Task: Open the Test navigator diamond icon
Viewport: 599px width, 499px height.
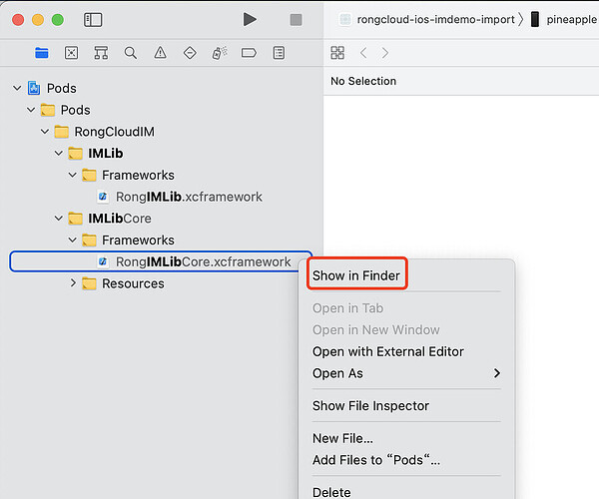Action: pyautogui.click(x=190, y=53)
